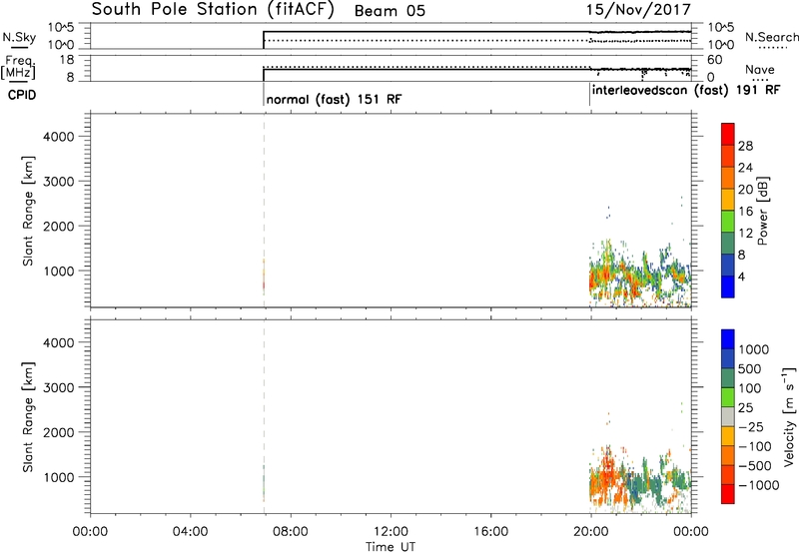Click the velocity panel 'Slant Range [km]' label
This screenshot has height=553, width=799.
coord(28,417)
